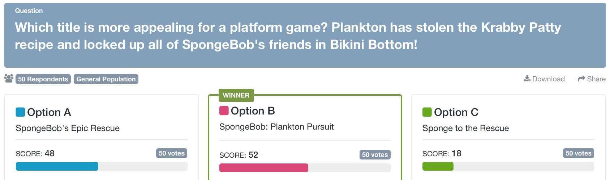The height and width of the screenshot is (180, 610).
Task: Click Option A's blue score bar
Action: [57, 166]
